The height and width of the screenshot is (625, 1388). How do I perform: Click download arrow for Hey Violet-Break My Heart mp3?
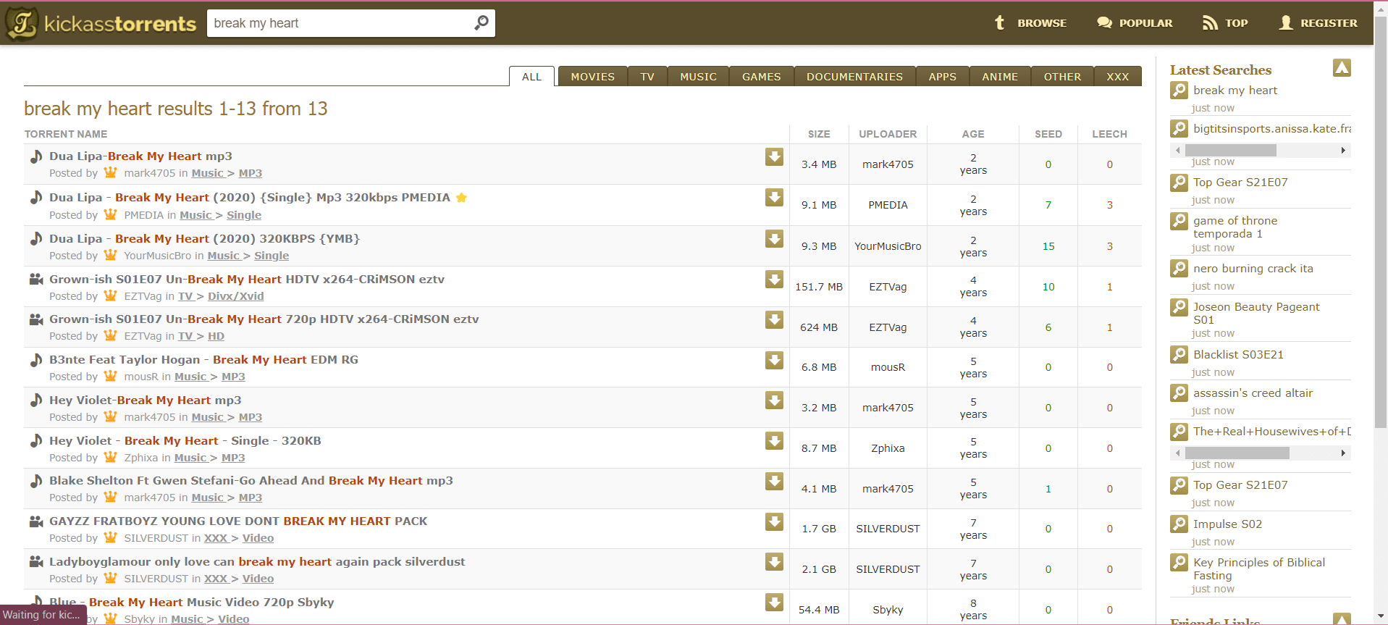pos(774,400)
